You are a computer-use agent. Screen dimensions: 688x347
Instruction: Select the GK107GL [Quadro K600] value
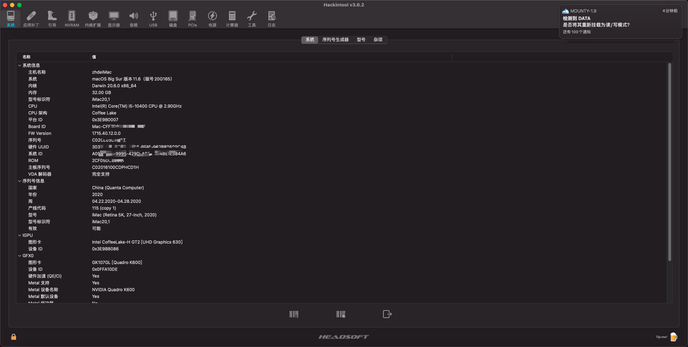coord(117,263)
